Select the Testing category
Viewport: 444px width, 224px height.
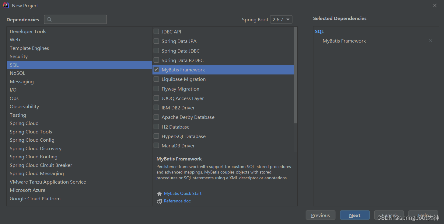pyautogui.click(x=79, y=115)
